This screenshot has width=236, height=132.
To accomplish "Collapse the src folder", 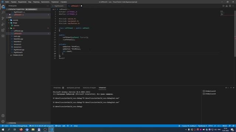I will tap(28, 28).
